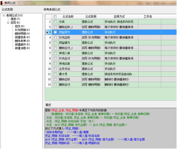Choose 新建邮件 (0) in the tree
The image size is (177, 149).
point(22,44)
